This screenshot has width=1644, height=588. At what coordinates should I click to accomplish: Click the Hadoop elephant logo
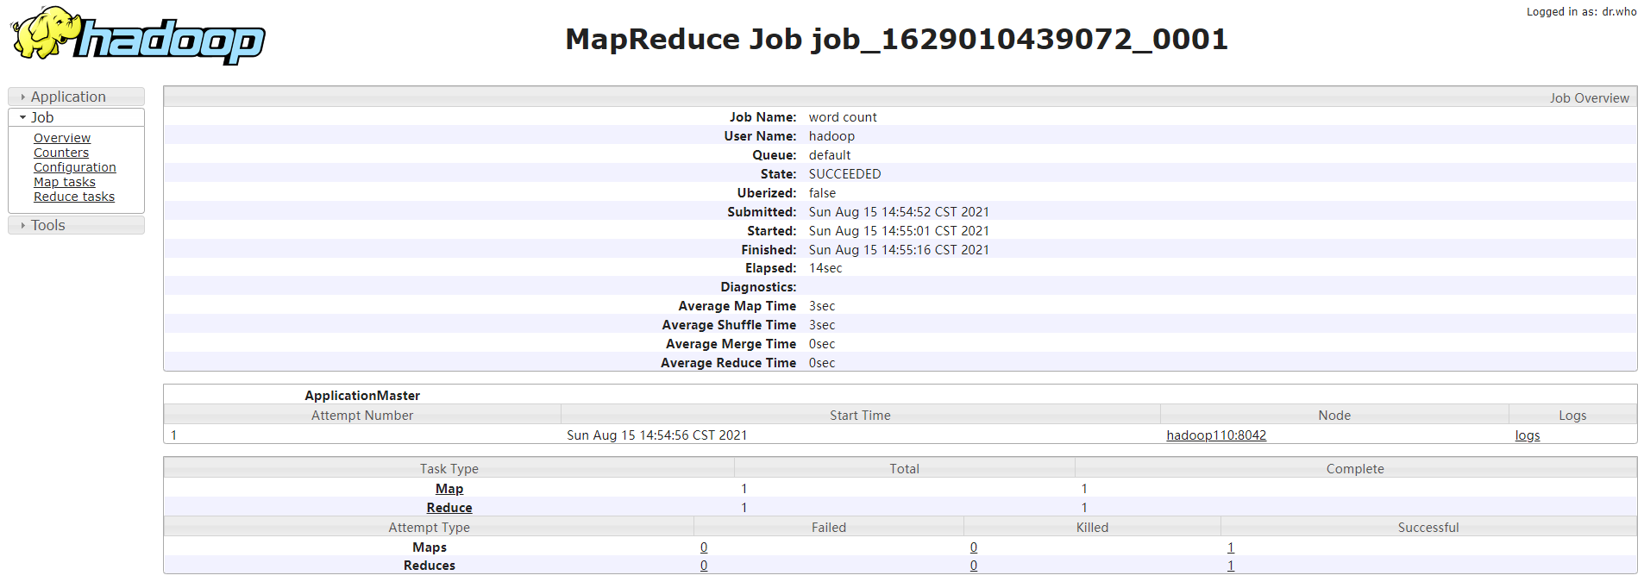[138, 35]
